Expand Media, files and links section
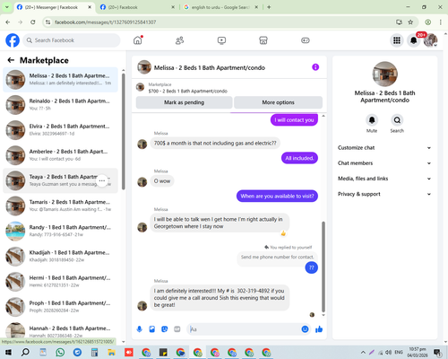 coord(384,179)
